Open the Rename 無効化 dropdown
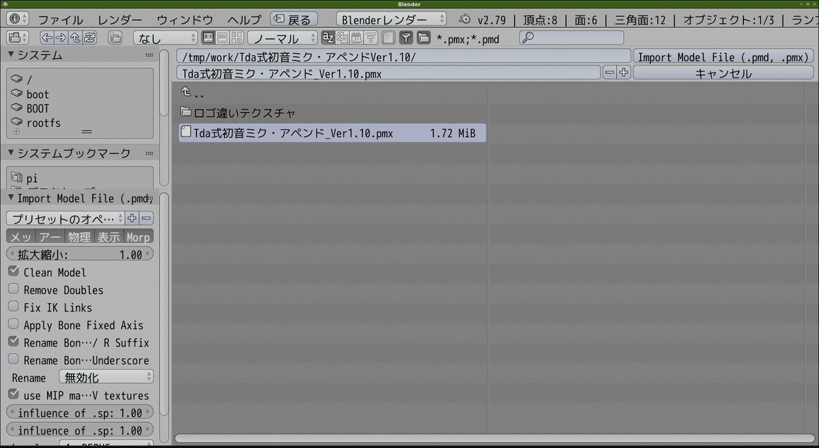The height and width of the screenshot is (448, 819). 106,377
